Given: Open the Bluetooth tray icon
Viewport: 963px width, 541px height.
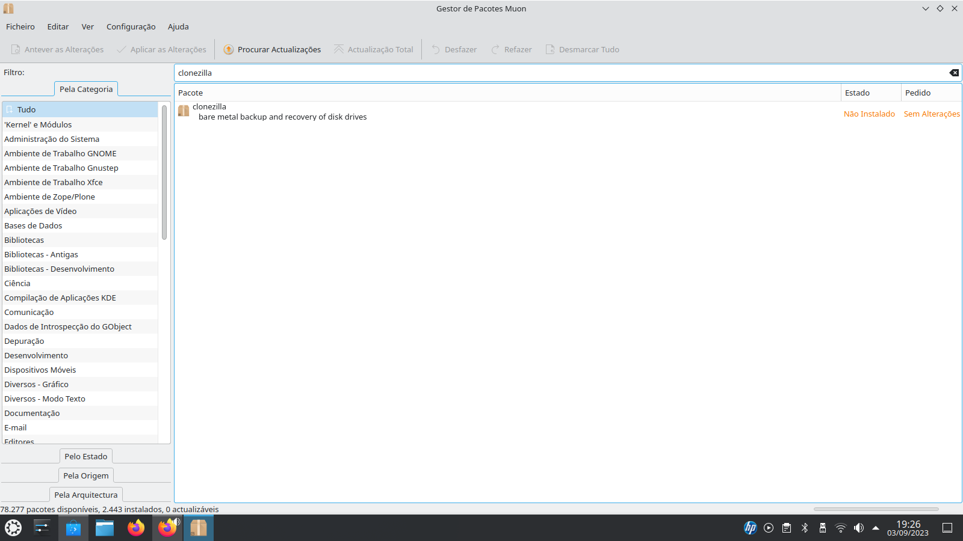Looking at the screenshot, I should coord(805,528).
